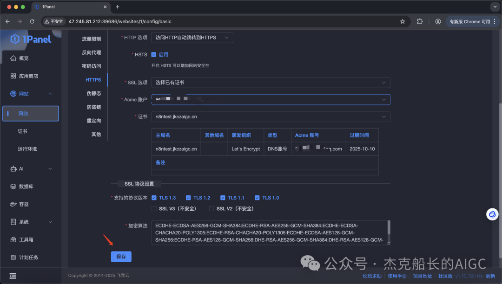
Task: Open the 证书 submenu item in sidebar
Action: coord(22,131)
